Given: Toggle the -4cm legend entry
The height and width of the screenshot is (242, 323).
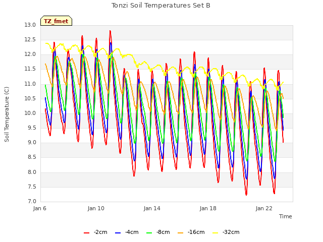Looking at the screenshot, I should tap(127, 232).
